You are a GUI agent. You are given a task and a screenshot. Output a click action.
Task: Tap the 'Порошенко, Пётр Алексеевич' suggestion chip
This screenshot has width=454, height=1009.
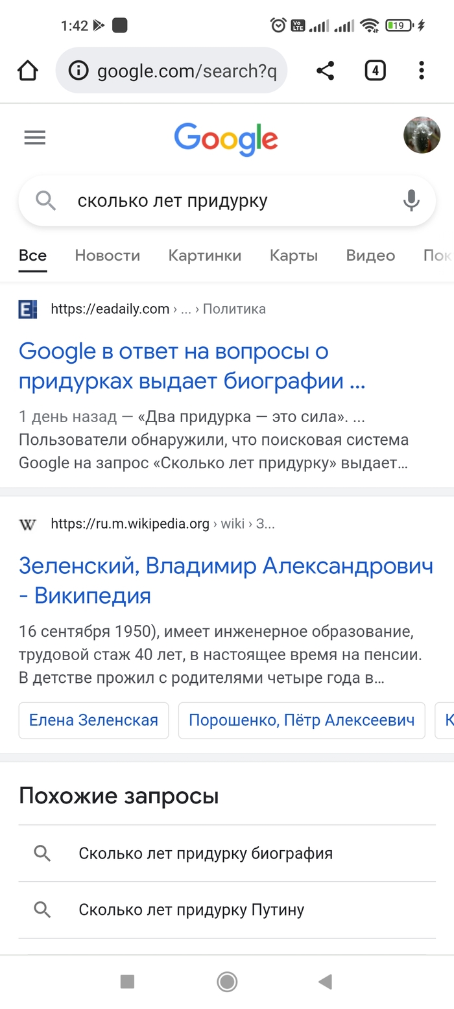coord(302,720)
